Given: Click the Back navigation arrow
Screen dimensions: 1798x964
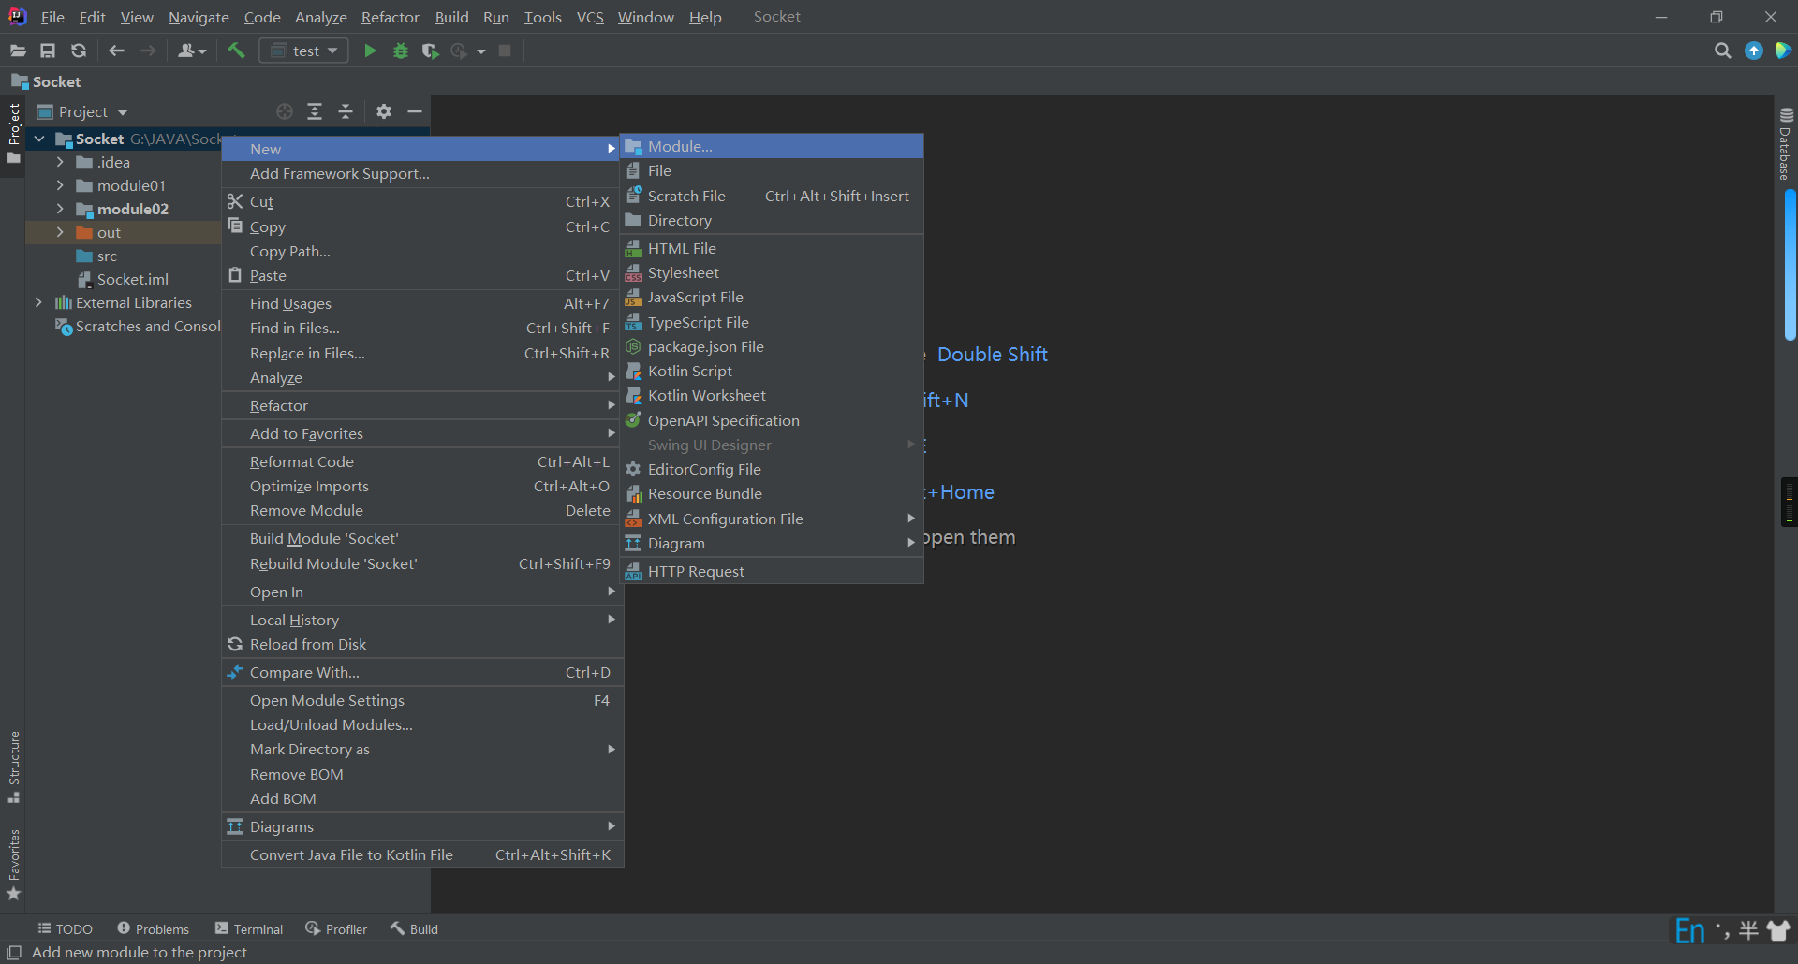Looking at the screenshot, I should coord(116,51).
